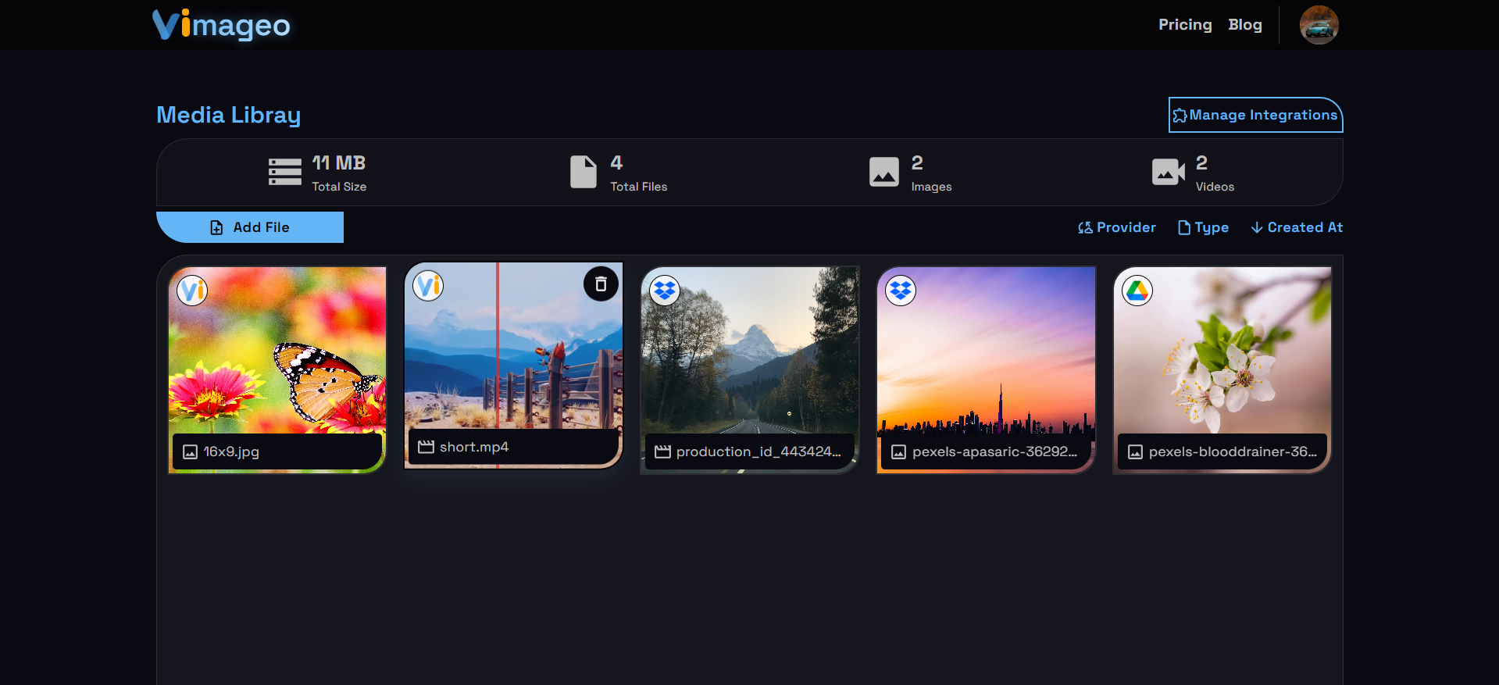
Task: Click the production_id_443424... file name
Action: [x=758, y=451]
